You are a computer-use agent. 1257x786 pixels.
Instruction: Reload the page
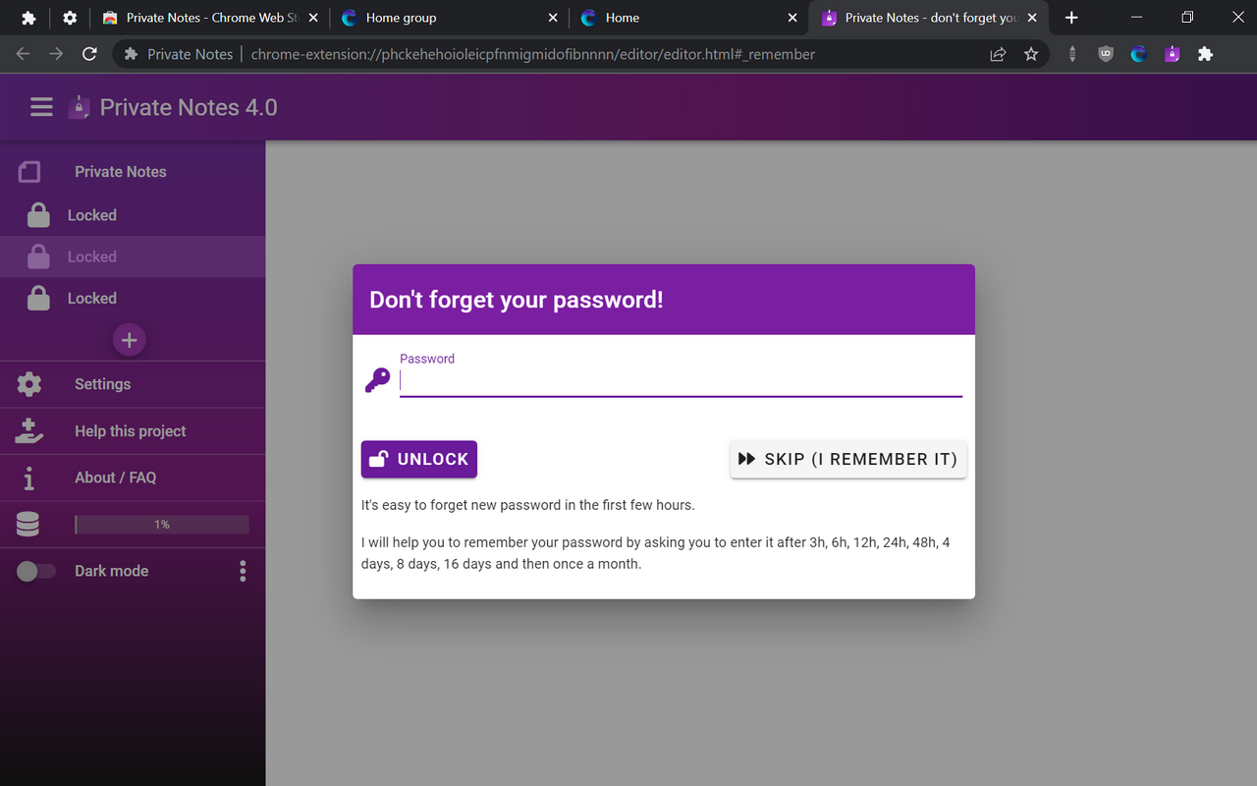point(89,54)
